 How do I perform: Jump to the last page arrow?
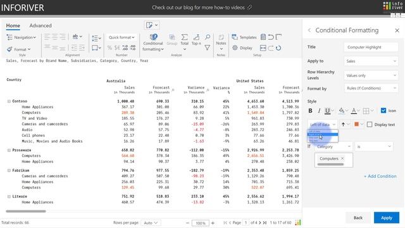[265, 222]
